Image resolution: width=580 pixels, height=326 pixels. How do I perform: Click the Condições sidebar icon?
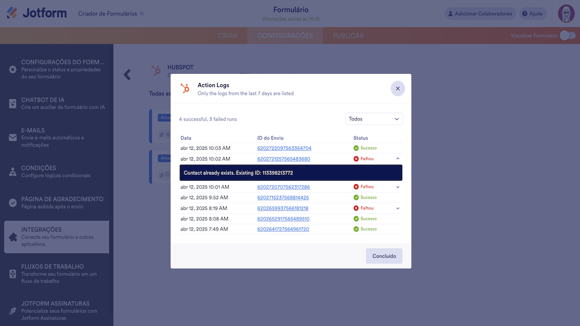pos(13,172)
